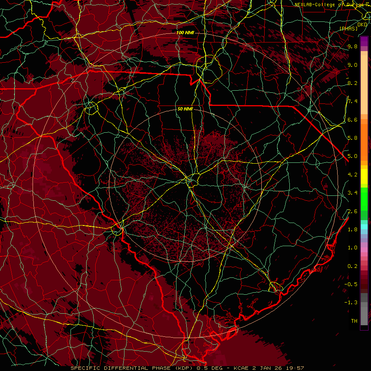Click the 'NEXLAB-College of DuPage' credit text
Screen dimensions: 371x371
(x=330, y=5)
